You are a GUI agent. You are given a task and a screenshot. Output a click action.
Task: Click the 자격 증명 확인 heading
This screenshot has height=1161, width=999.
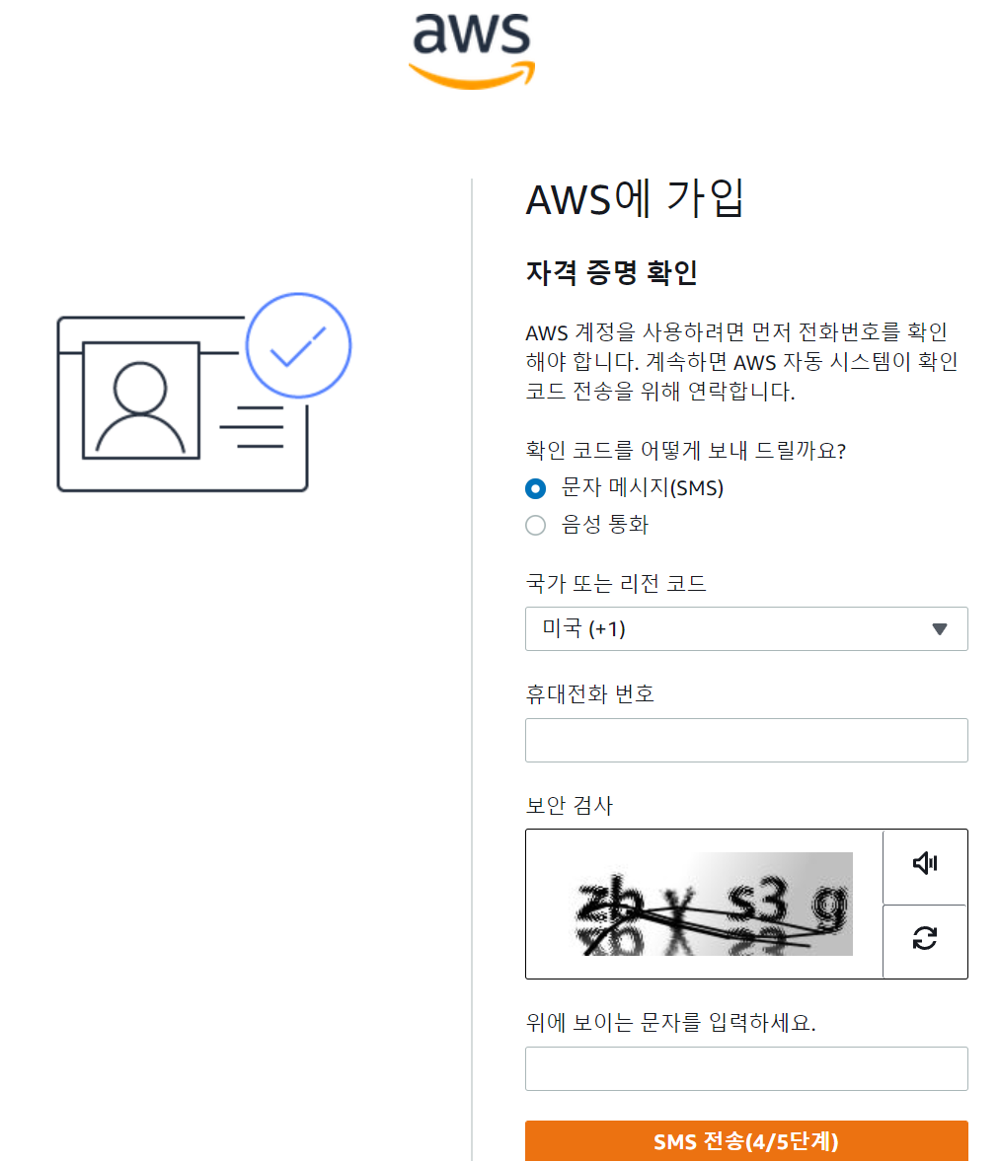point(611,272)
